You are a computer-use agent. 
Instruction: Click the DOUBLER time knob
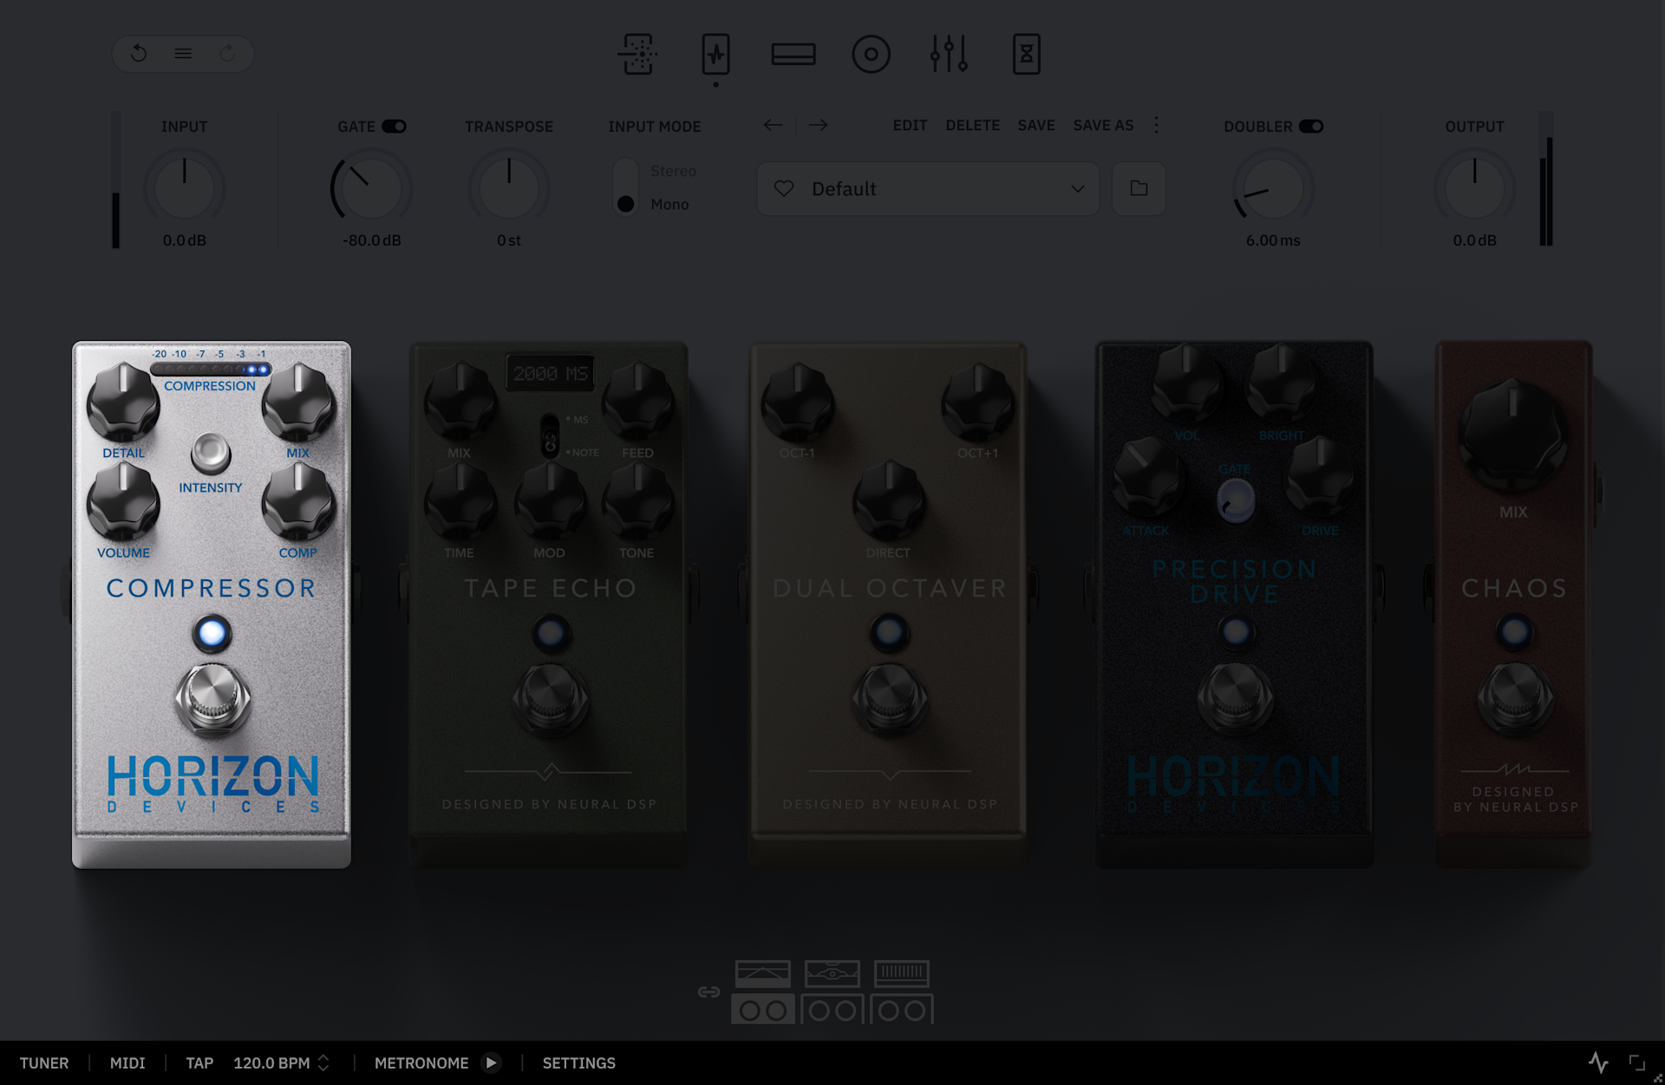coord(1273,187)
